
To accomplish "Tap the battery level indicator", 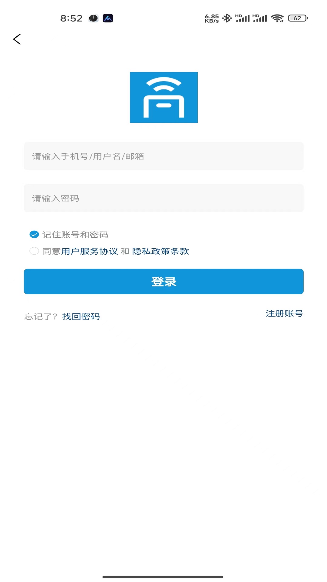I will pos(298,18).
